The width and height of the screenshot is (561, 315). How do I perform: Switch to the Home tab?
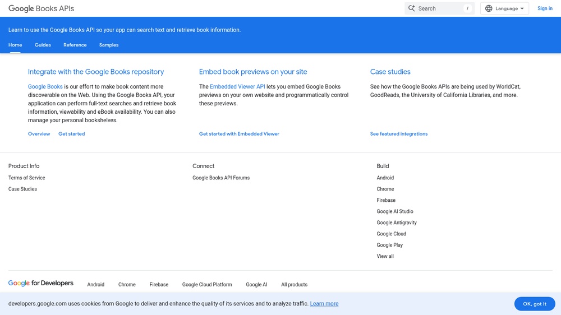(x=15, y=45)
